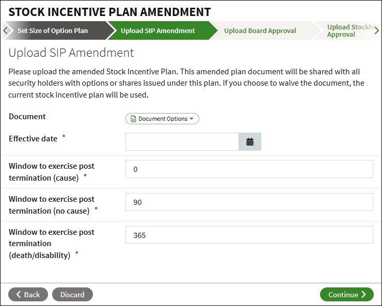Screen dimensions: 382x306
Task: Click the Document Options button
Action: click(x=162, y=119)
